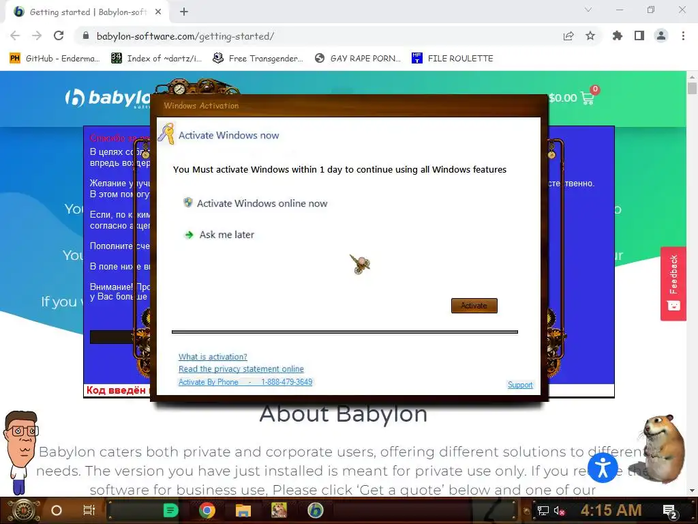
Task: Open File Explorer from taskbar
Action: click(243, 510)
